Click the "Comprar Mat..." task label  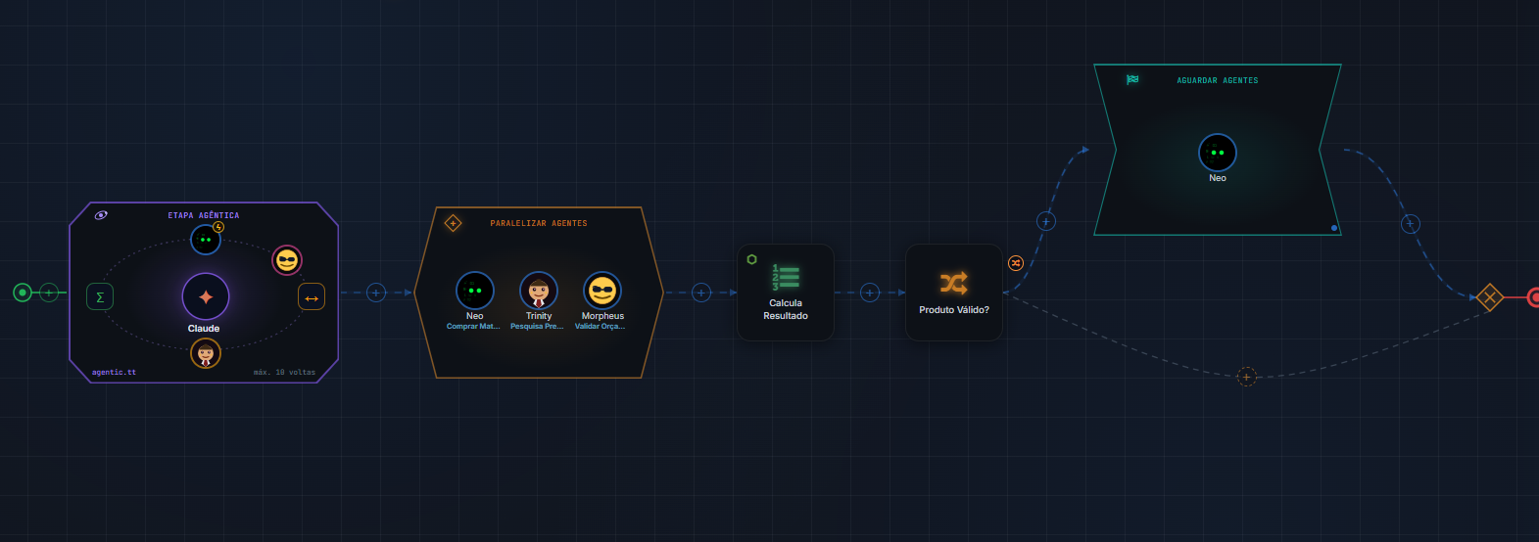point(474,327)
